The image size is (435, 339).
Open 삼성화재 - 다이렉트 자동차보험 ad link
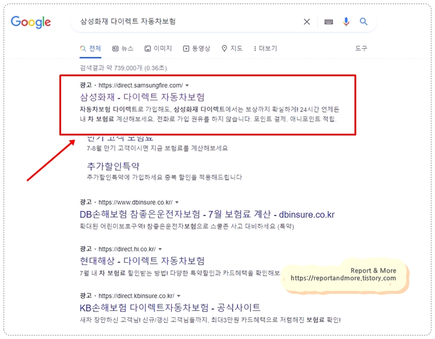click(142, 97)
